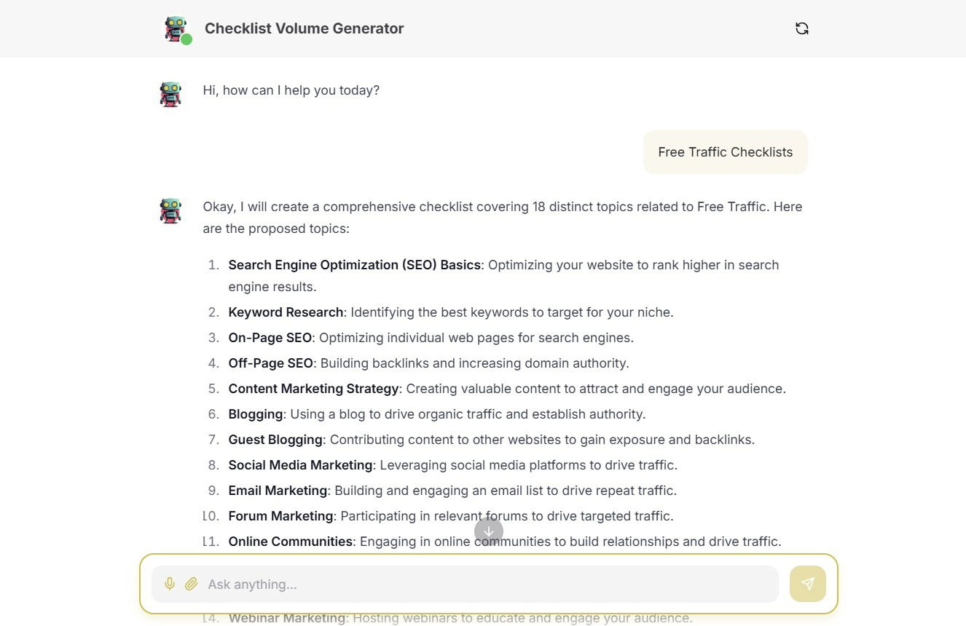This screenshot has height=626, width=966.
Task: Click robot avatar beside greeting message
Action: coord(170,94)
